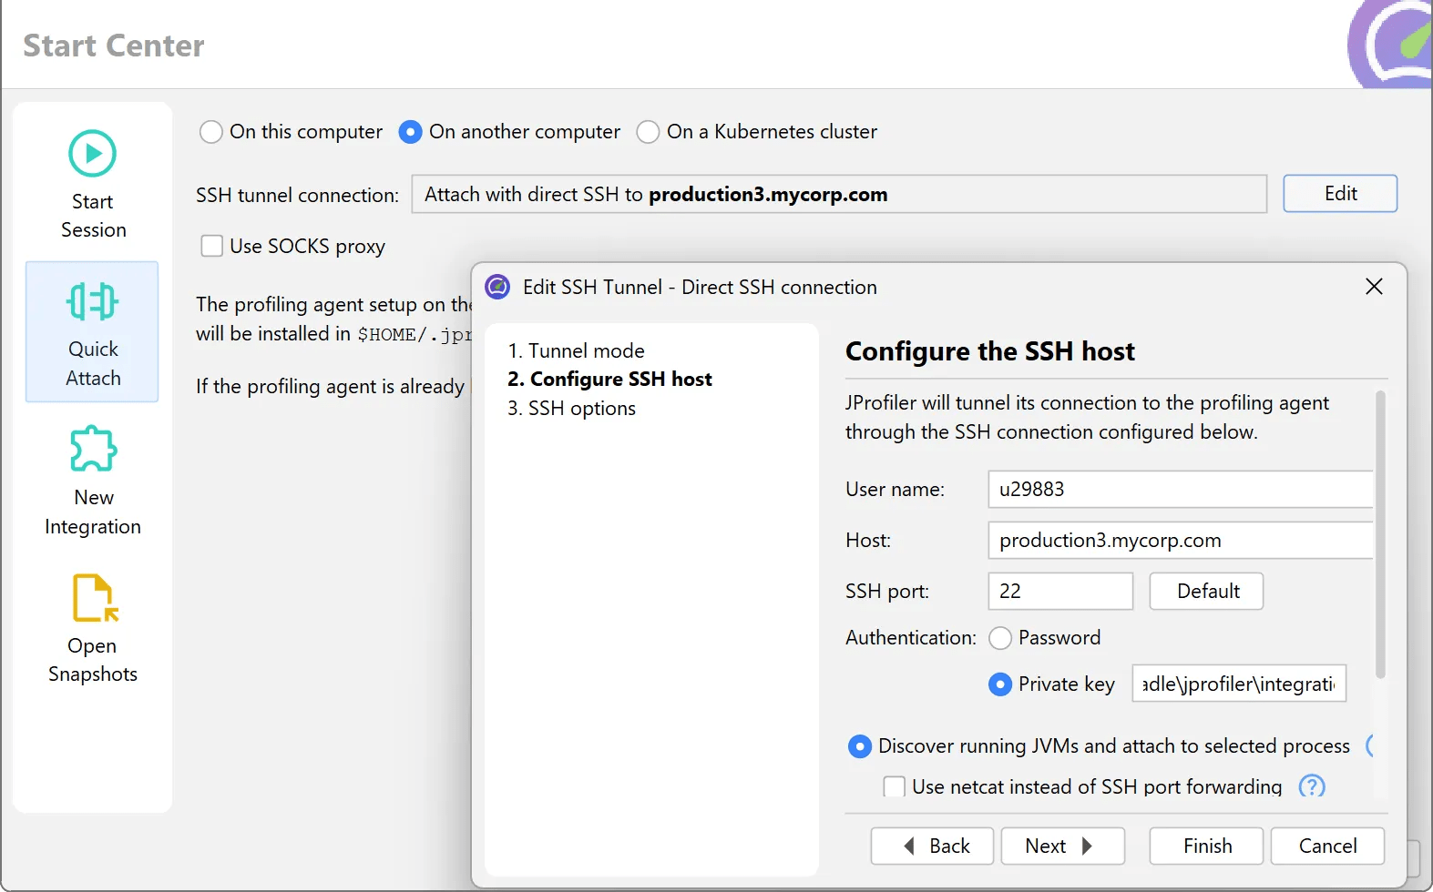Click the Edit button for SSH tunnel
Screen dimensions: 1433x892
pos(1340,194)
